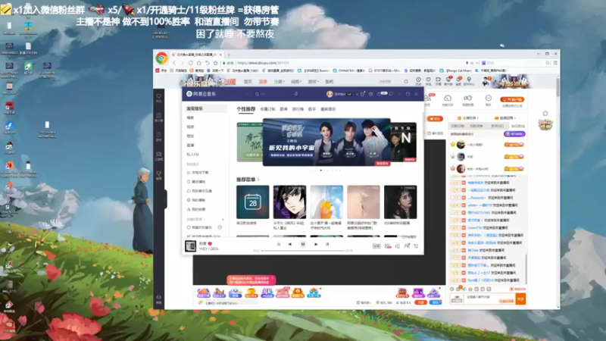Open user avatar in NetEase Cloud Music
Screen dimensions: 606x341
(x=330, y=94)
